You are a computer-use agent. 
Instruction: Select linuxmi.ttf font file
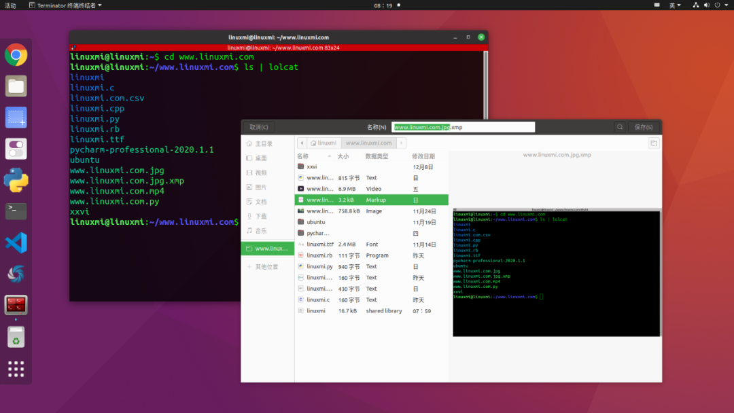tap(320, 245)
